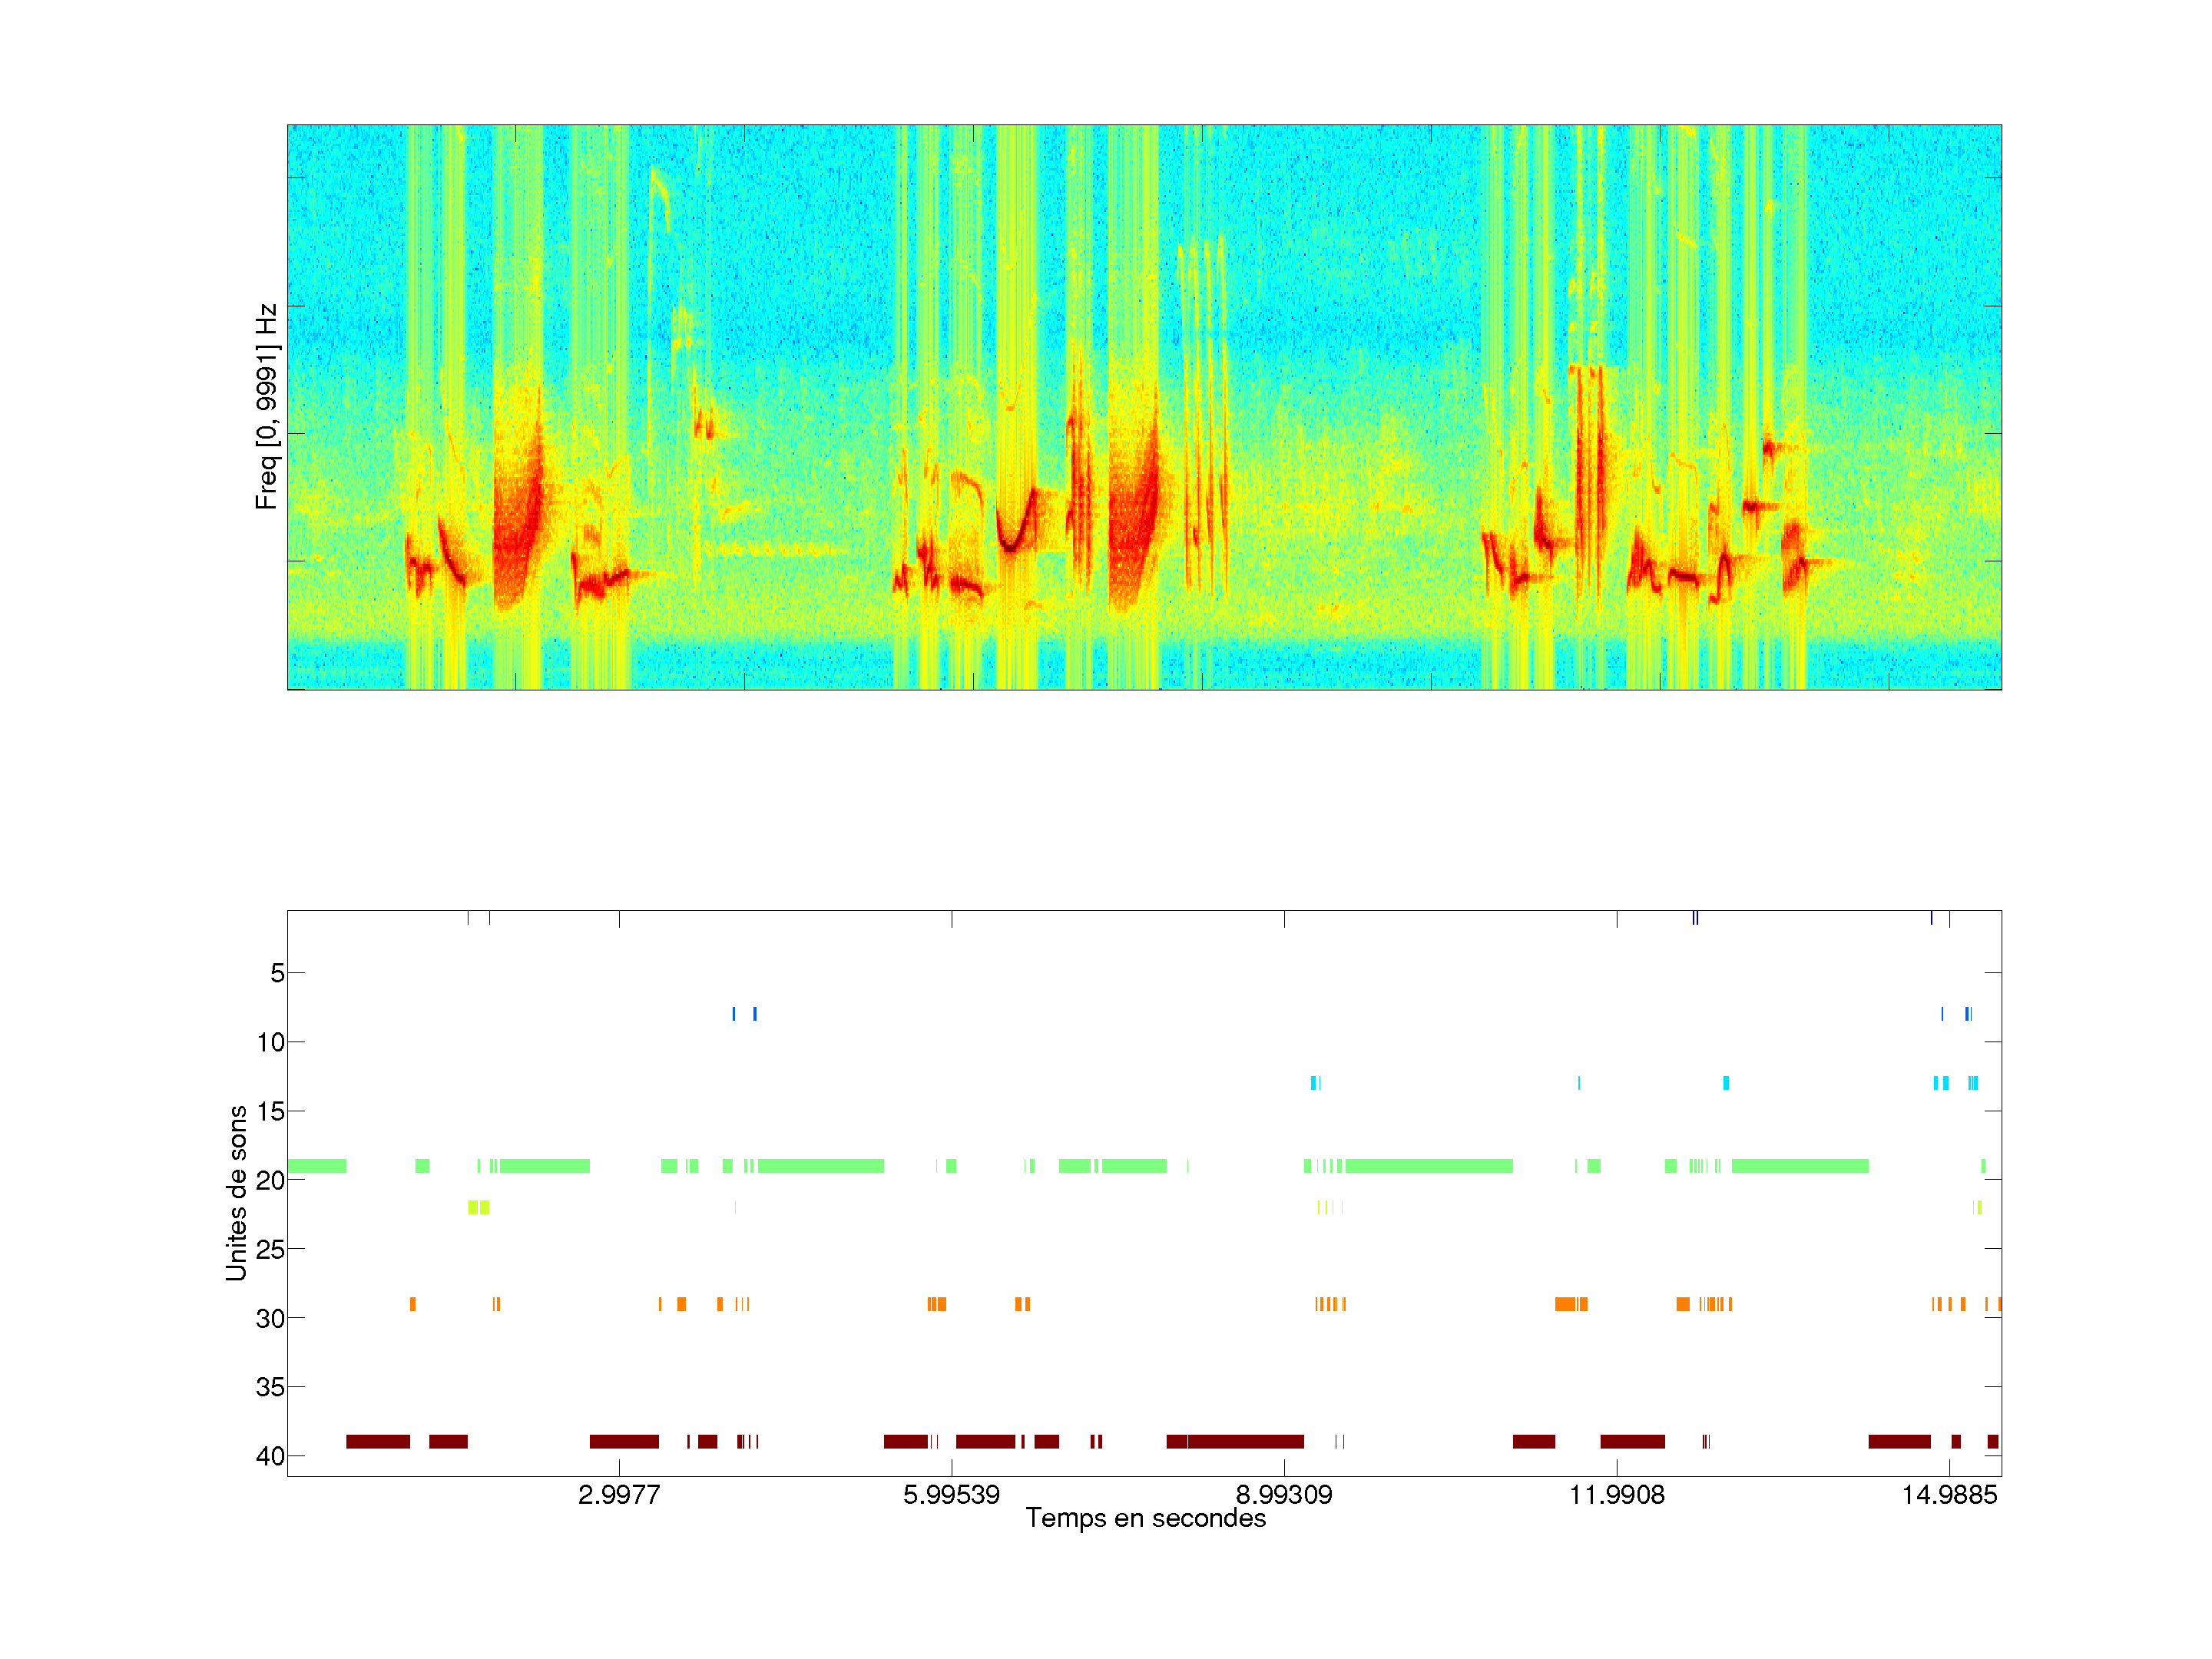Click the y-axis tick label 10
Viewport: 2212px width, 1659px height.
271,1042
